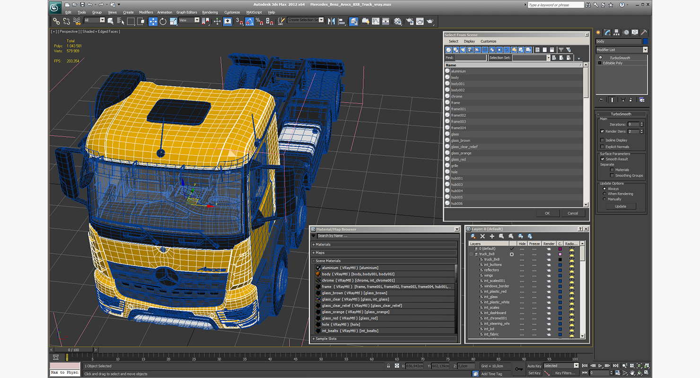Toggle Pin Stack under modifier stack
The height and width of the screenshot is (378, 700).
tap(601, 100)
